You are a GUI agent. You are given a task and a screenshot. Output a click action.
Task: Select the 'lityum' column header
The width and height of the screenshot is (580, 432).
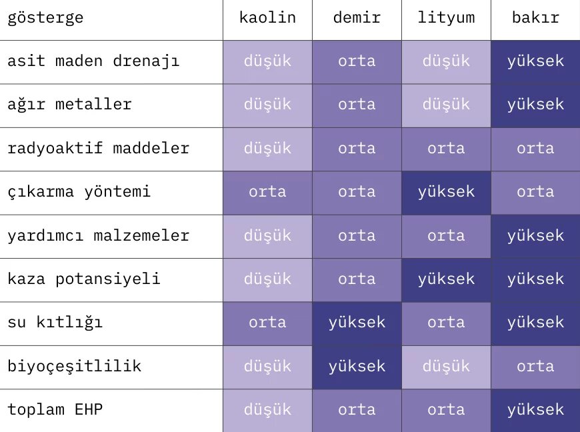point(446,17)
